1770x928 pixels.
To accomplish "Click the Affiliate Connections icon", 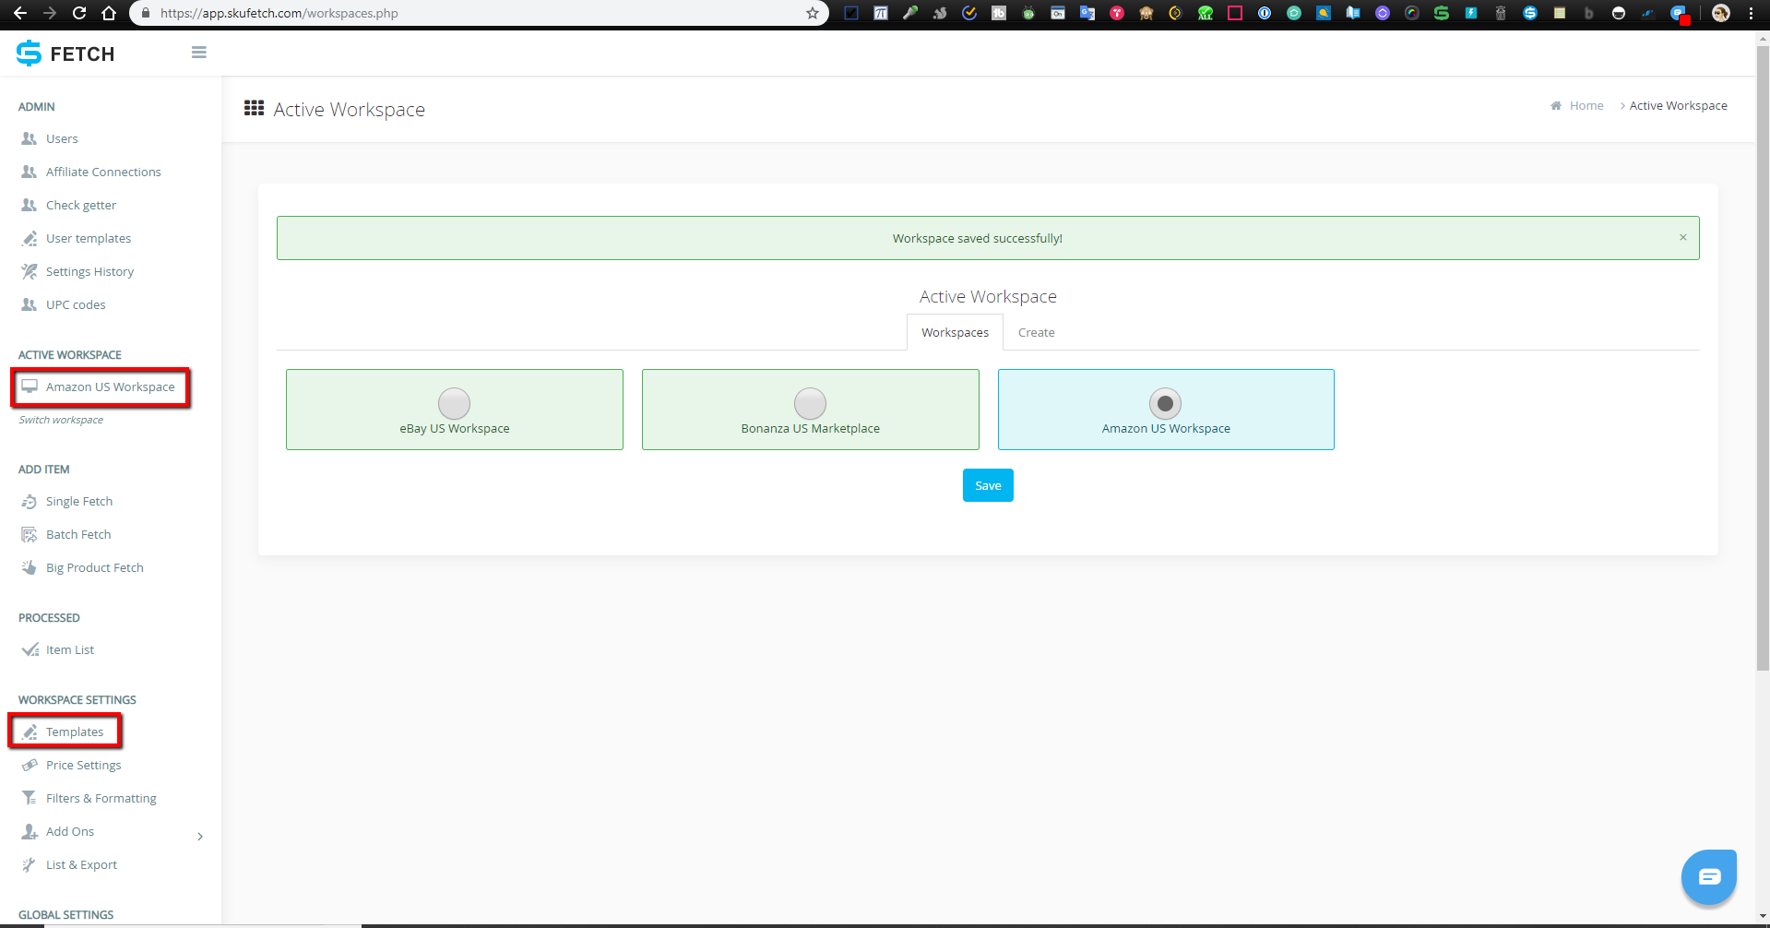I will (30, 172).
